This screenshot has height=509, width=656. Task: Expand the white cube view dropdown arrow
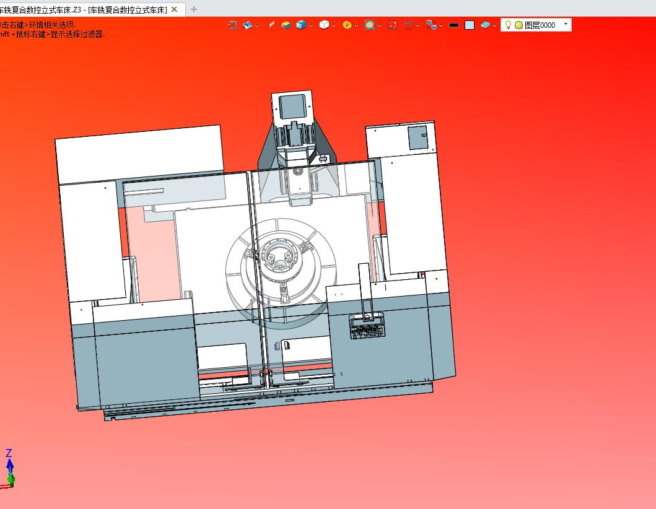click(333, 25)
